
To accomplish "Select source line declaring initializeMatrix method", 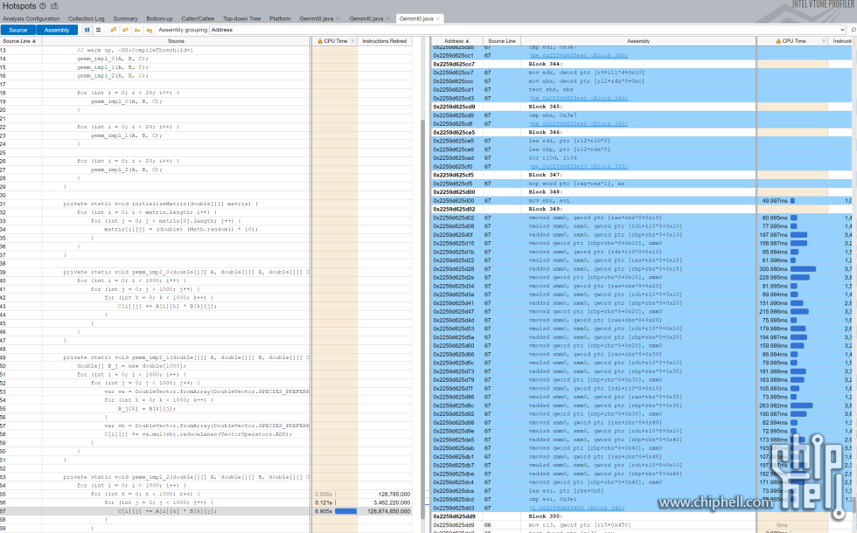I will (x=206, y=204).
